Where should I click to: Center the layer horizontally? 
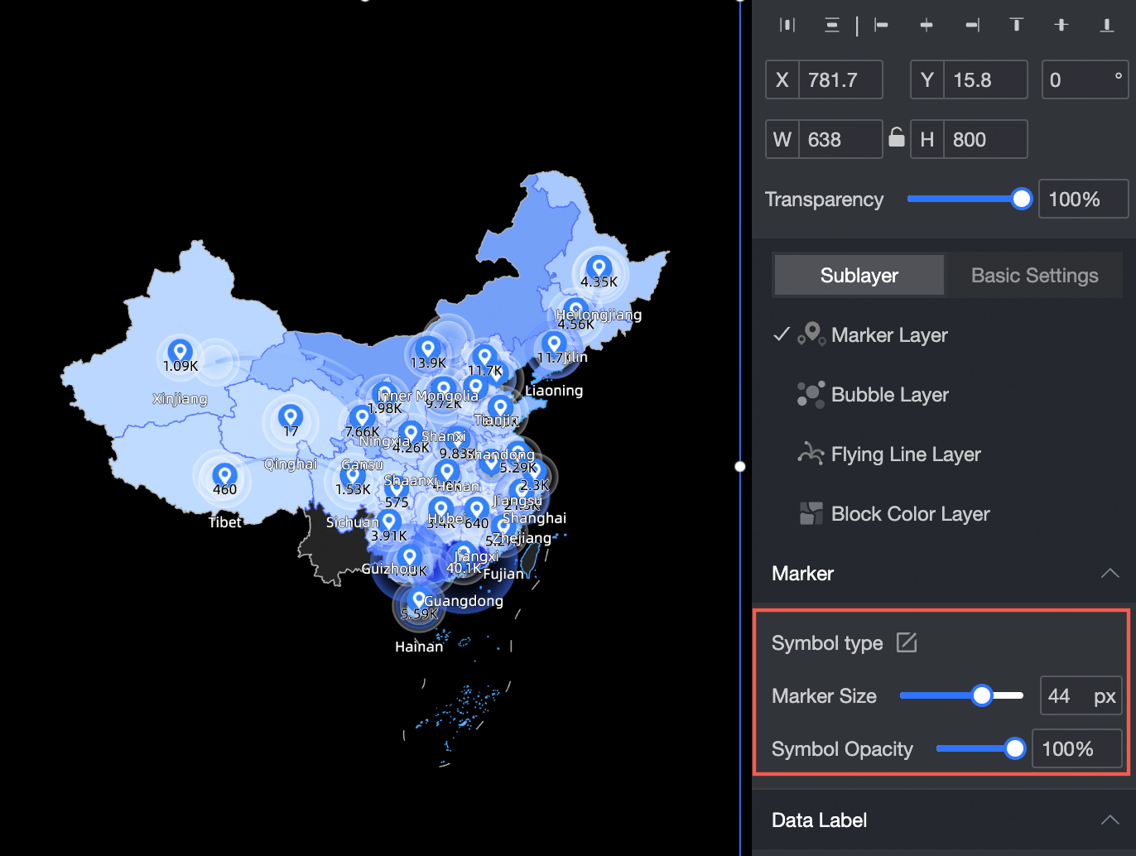pyautogui.click(x=926, y=25)
